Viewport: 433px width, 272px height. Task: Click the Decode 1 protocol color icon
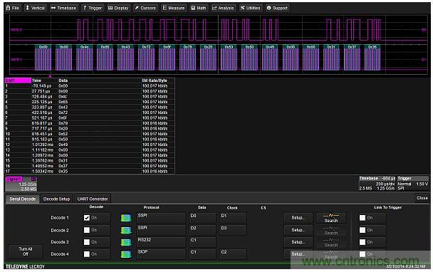click(x=126, y=218)
